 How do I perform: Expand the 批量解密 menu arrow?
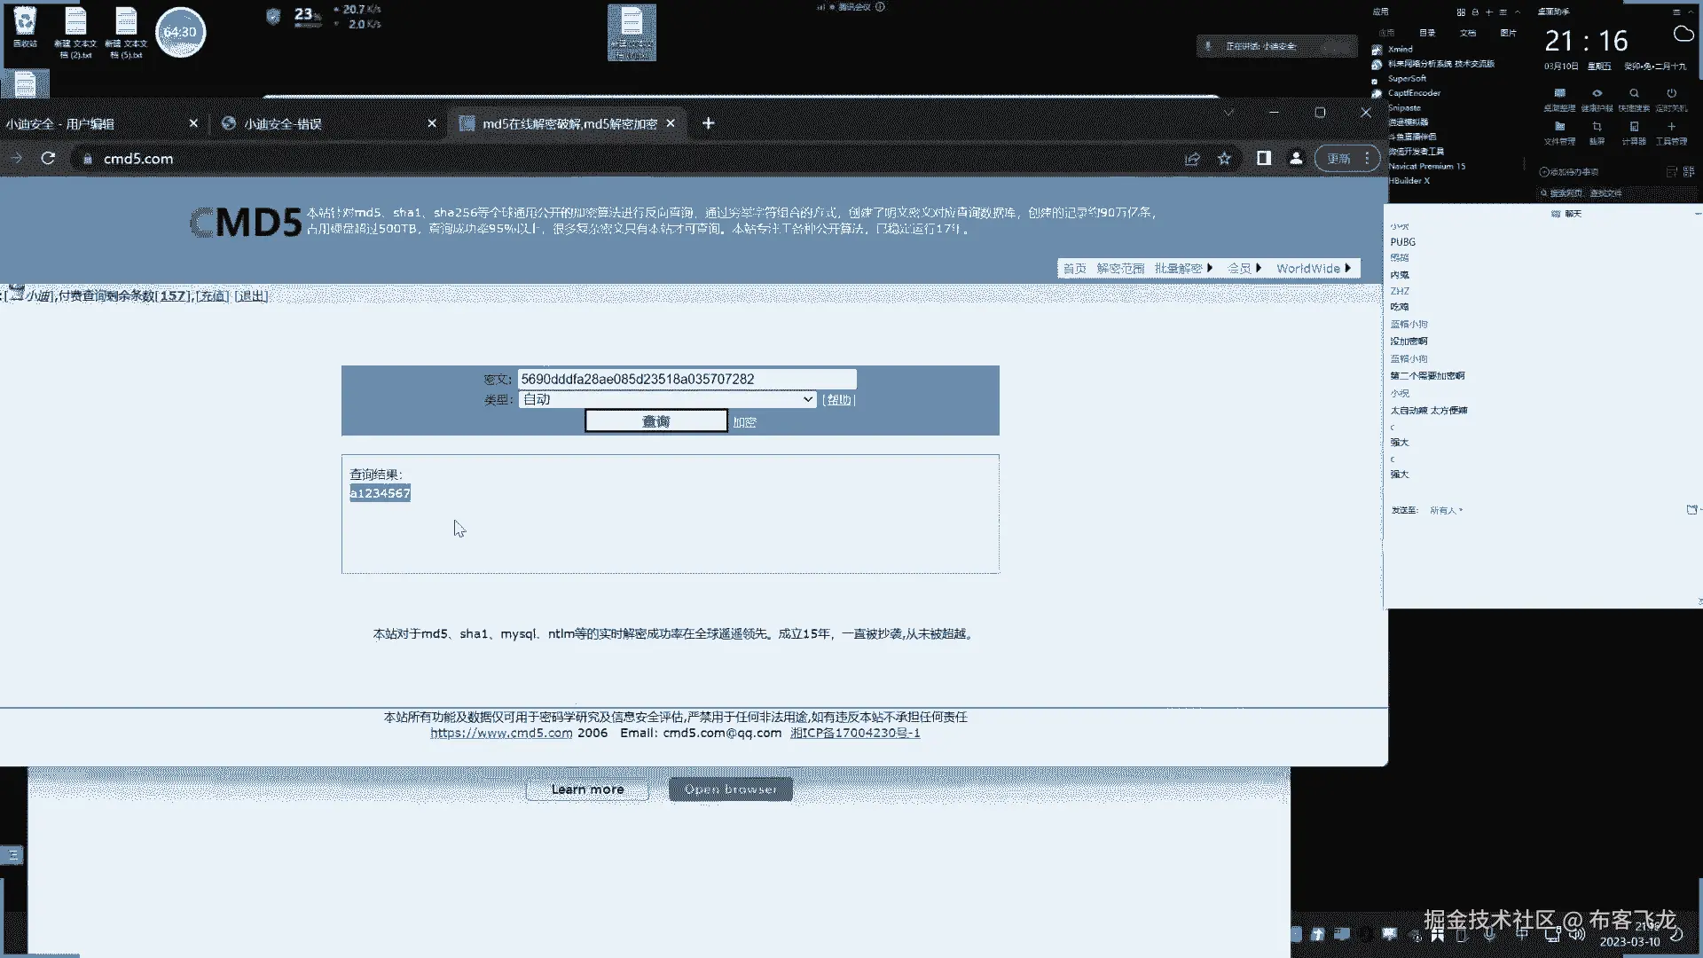pyautogui.click(x=1209, y=268)
